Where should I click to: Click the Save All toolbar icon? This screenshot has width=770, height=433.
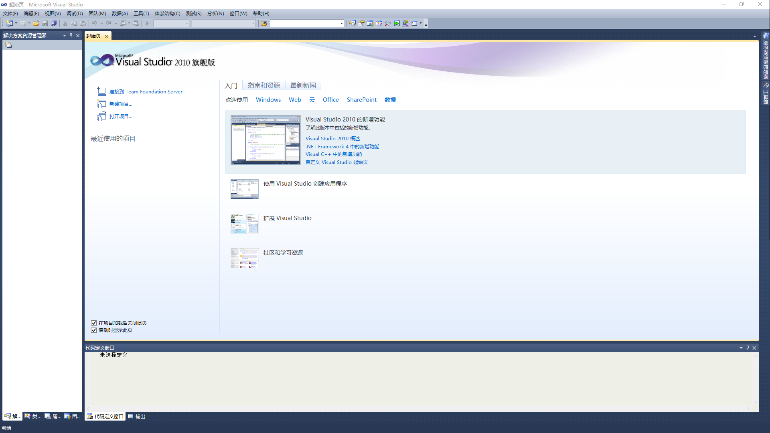[x=54, y=23]
